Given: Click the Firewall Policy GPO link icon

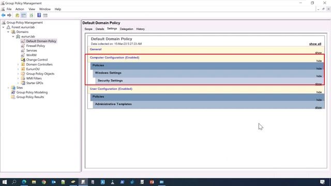Looking at the screenshot, I should pyautogui.click(x=23, y=46).
